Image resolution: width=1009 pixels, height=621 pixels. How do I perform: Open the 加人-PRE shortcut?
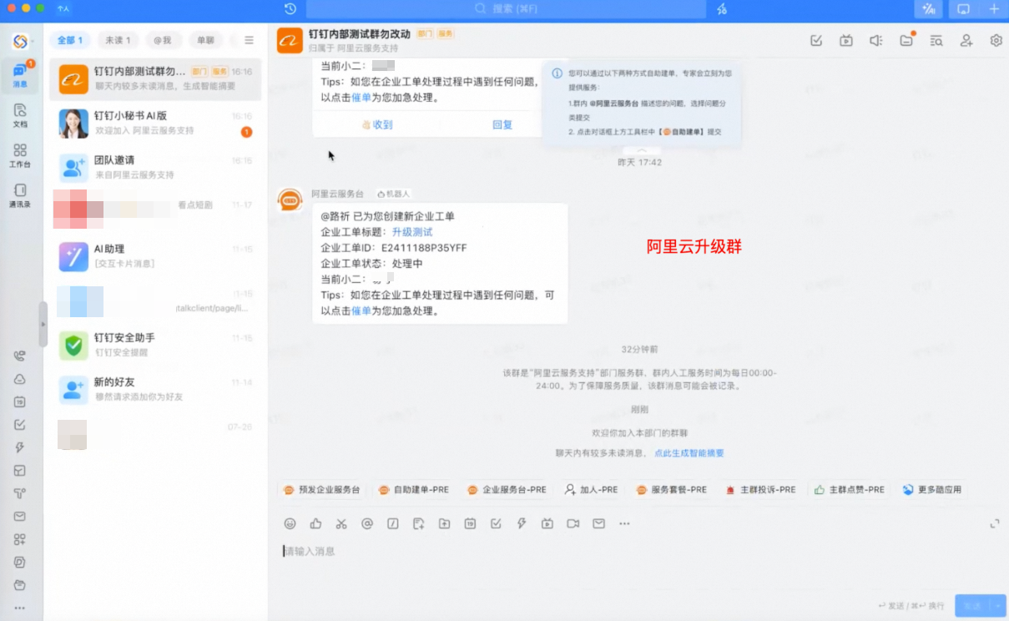[592, 490]
